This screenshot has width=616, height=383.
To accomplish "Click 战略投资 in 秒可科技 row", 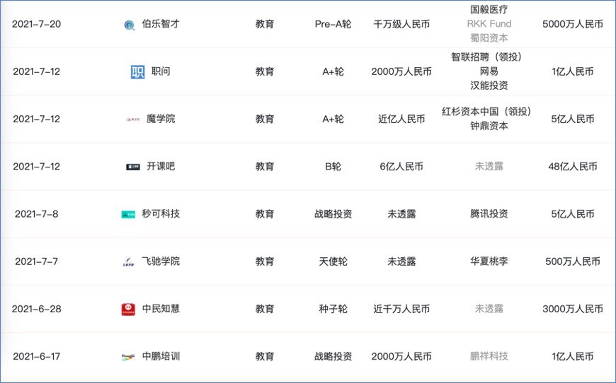I will click(333, 213).
